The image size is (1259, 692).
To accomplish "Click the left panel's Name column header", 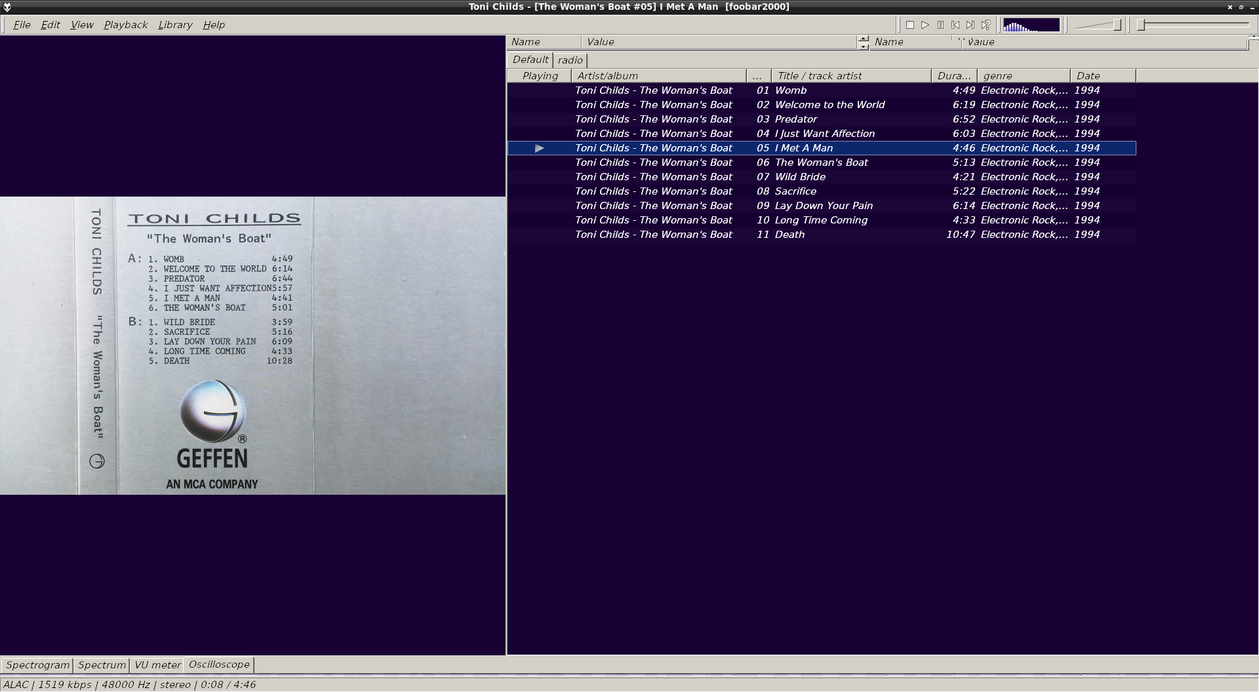I will coord(544,42).
